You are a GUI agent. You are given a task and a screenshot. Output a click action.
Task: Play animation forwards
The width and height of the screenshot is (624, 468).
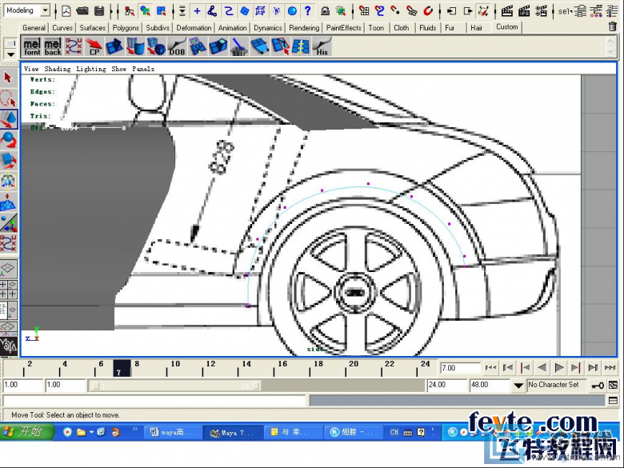558,368
